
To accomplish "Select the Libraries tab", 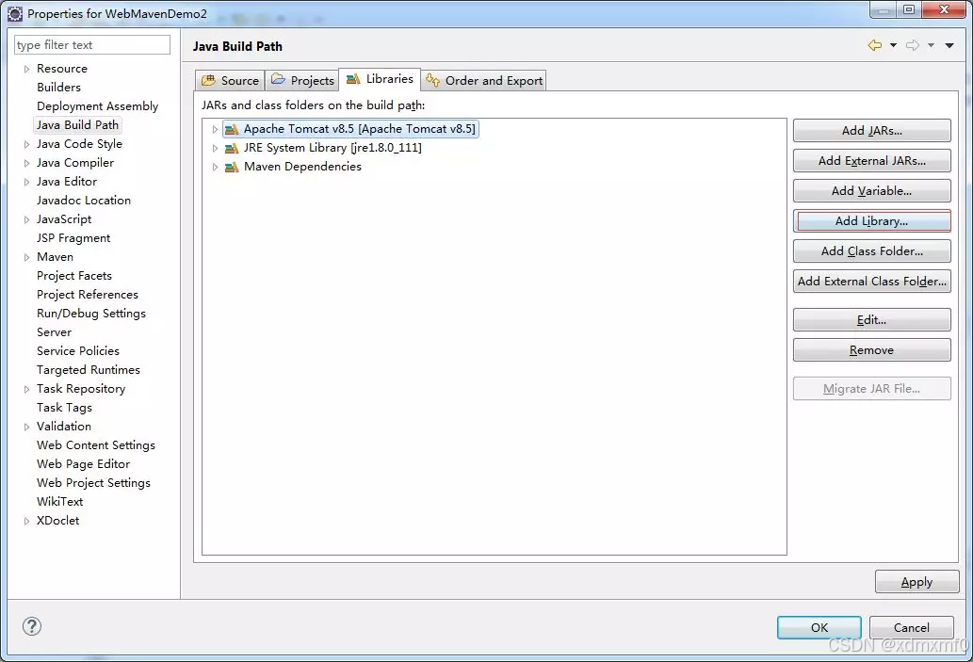I will (x=380, y=79).
